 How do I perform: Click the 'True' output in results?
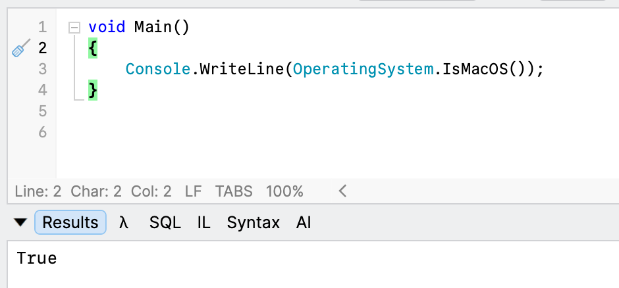pos(37,258)
